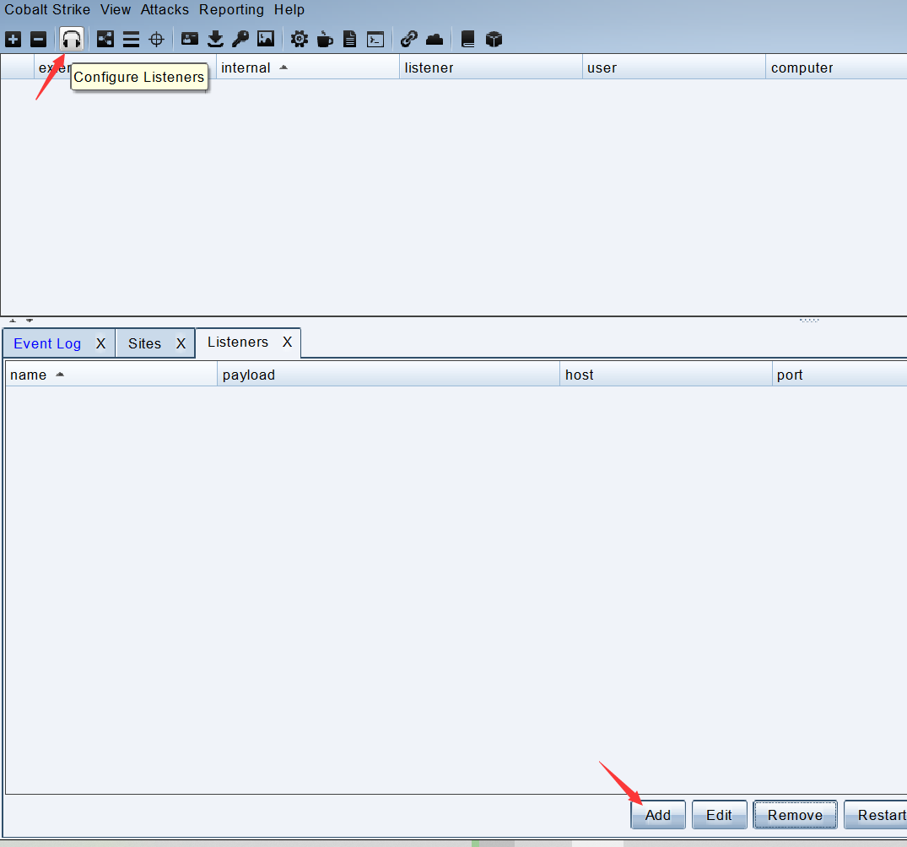The height and width of the screenshot is (847, 907).
Task: Click the Edit listener button
Action: pos(719,815)
